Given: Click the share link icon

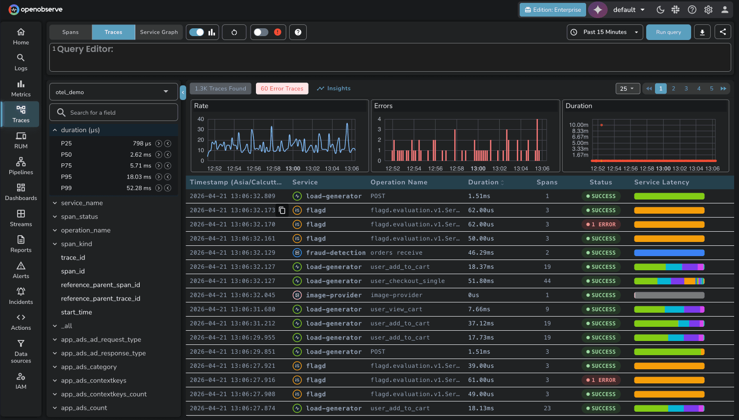Looking at the screenshot, I should (723, 32).
